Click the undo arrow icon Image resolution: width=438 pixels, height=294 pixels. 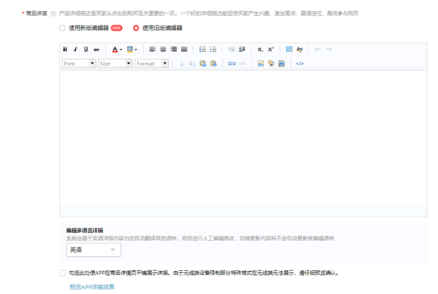coord(318,50)
